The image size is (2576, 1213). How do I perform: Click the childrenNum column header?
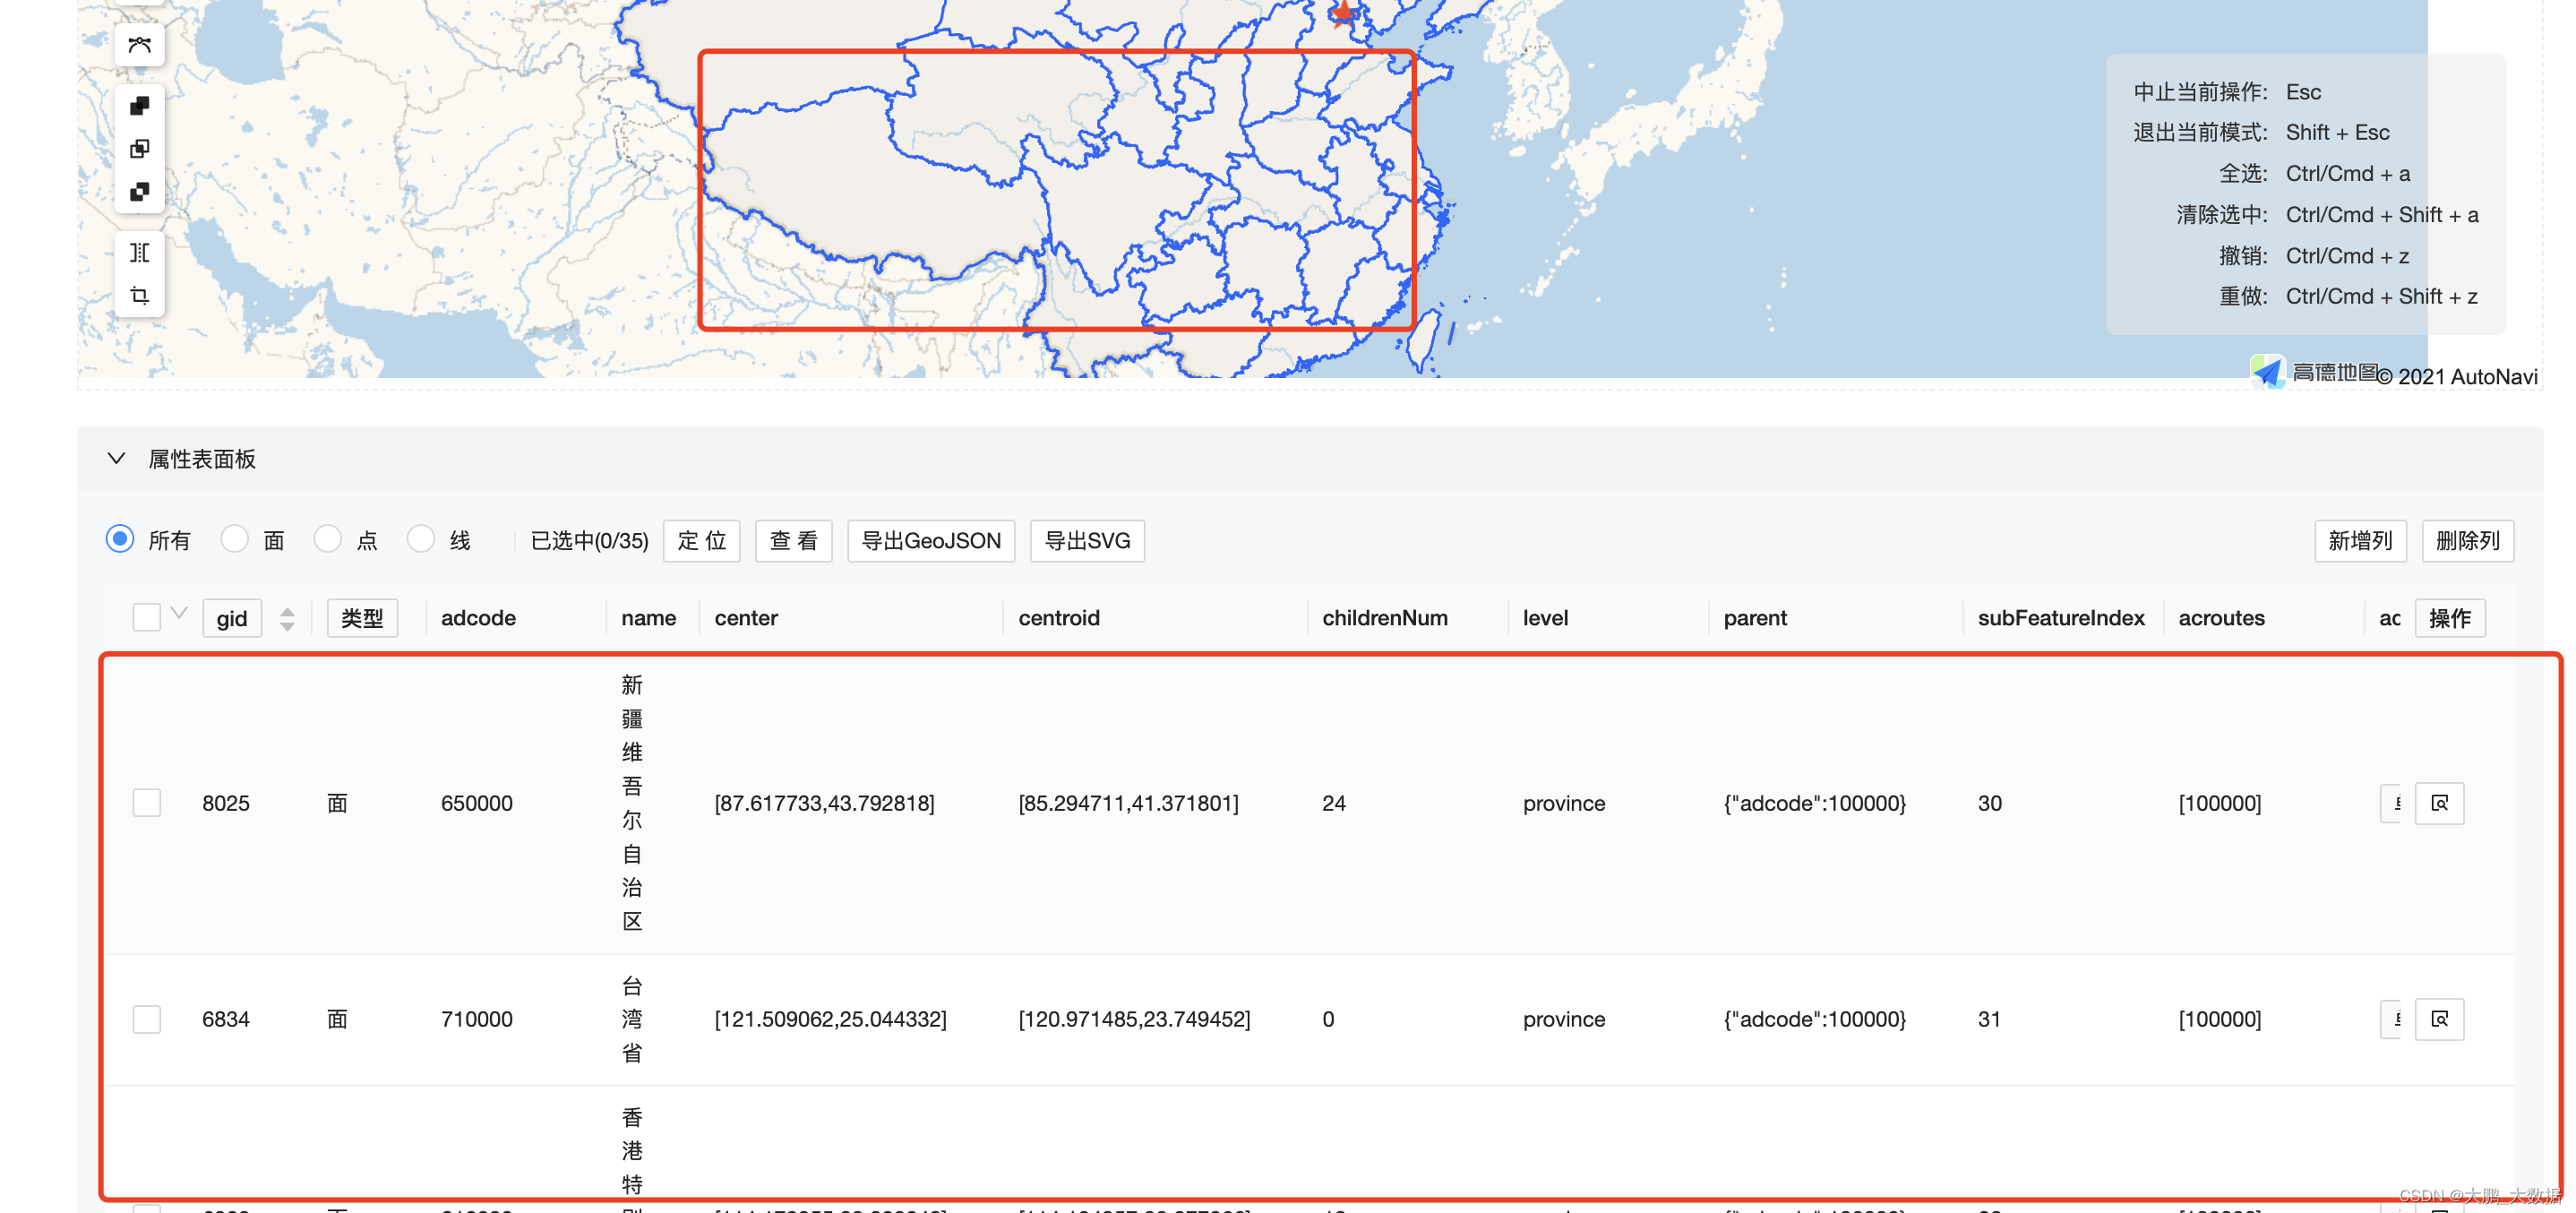[1385, 618]
